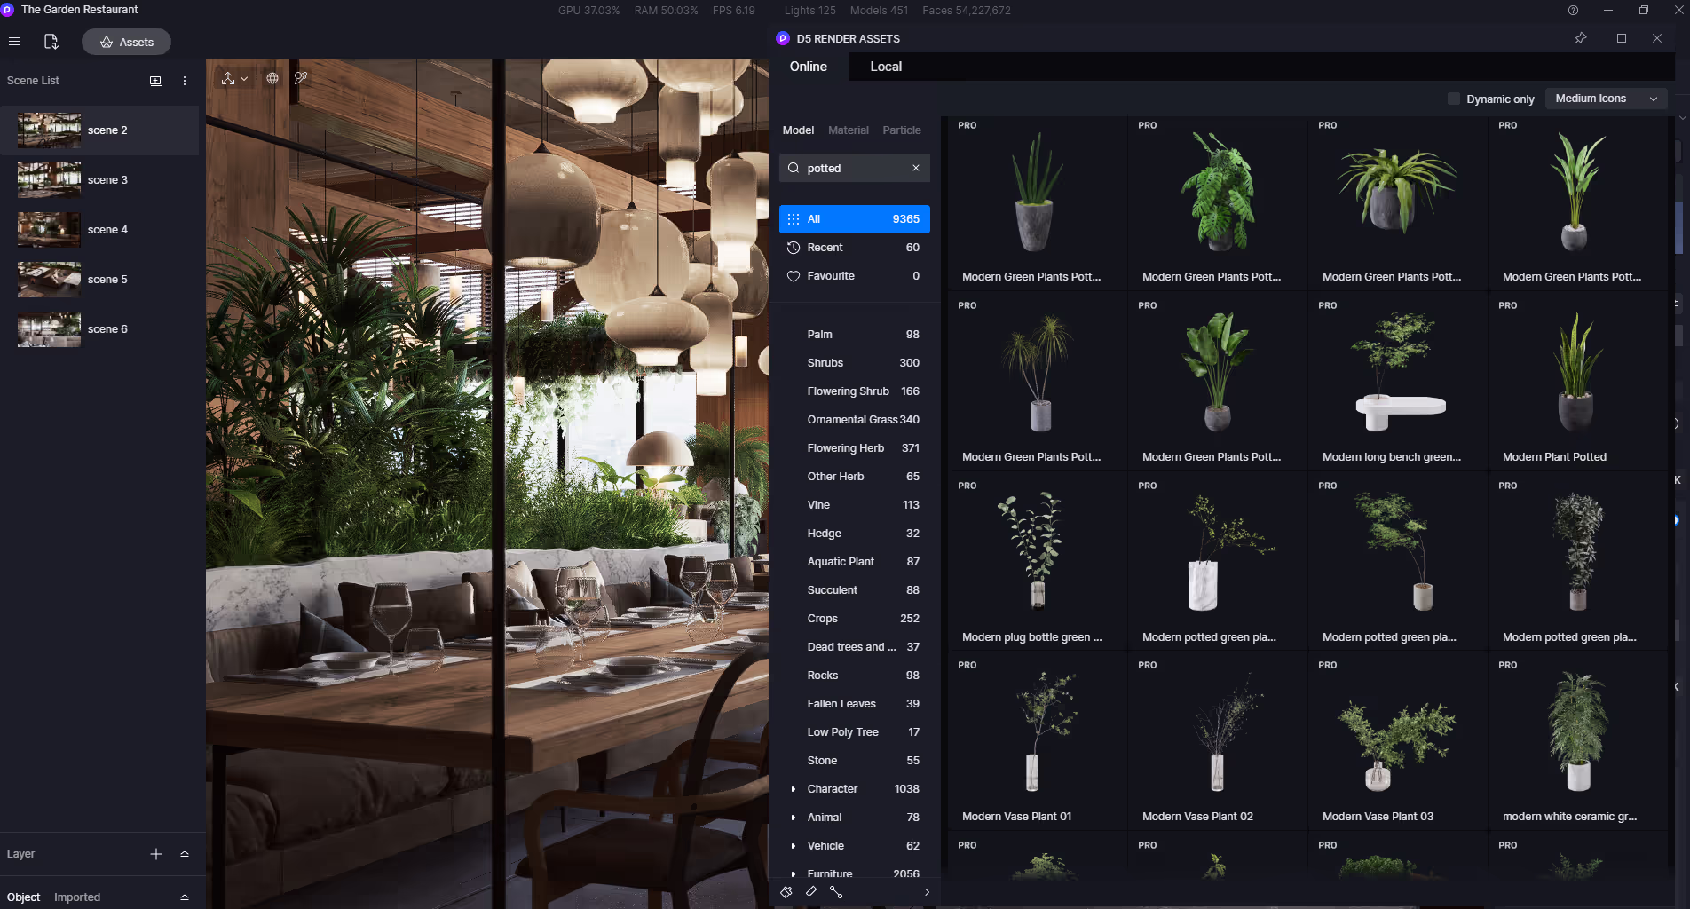The height and width of the screenshot is (909, 1690).
Task: Filter by Vine category
Action: click(855, 505)
